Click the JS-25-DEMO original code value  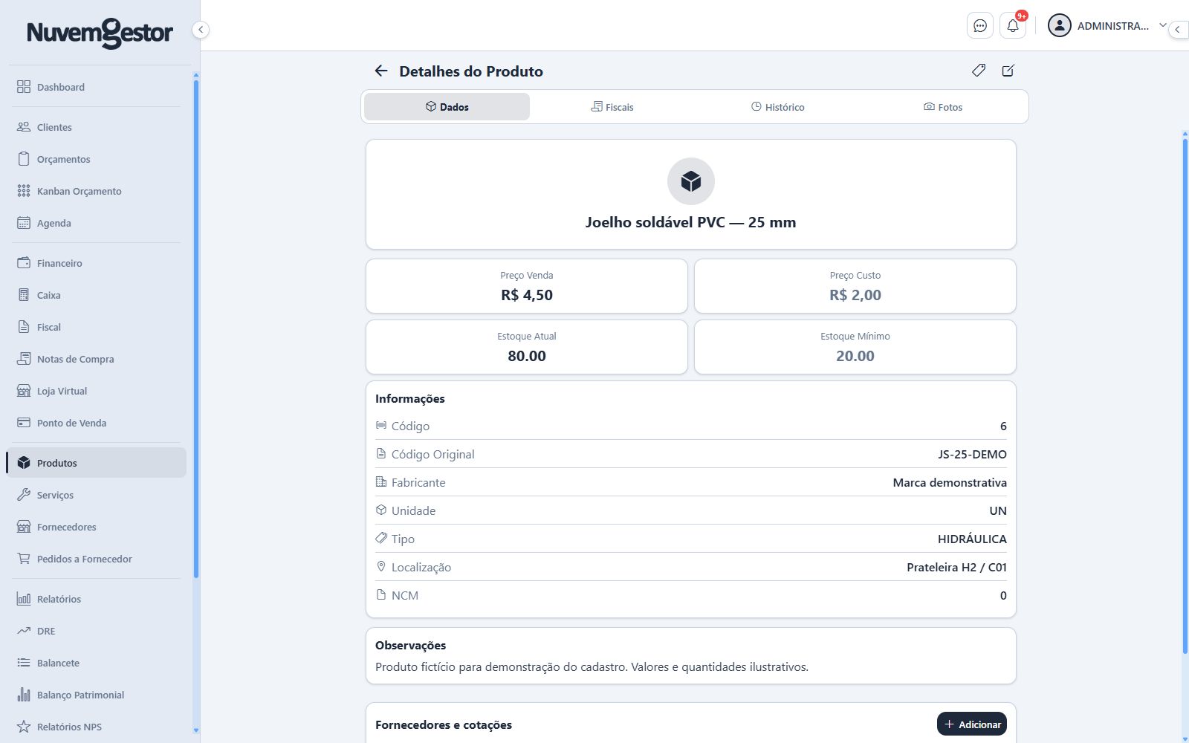pyautogui.click(x=972, y=454)
